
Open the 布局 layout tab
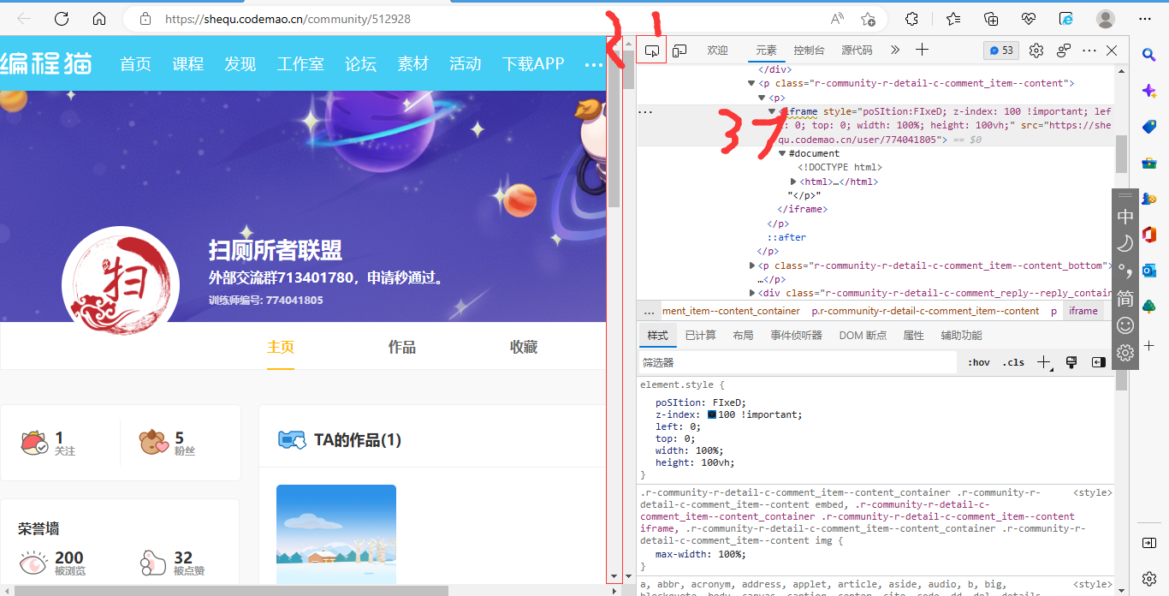click(x=743, y=336)
